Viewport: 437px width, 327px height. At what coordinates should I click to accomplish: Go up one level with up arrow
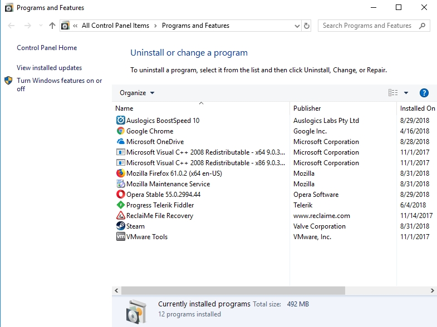(x=52, y=26)
